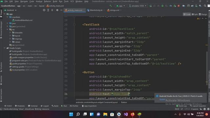210x118 pixels.
Task: Open the Logcat tool window
Action: coord(45,106)
